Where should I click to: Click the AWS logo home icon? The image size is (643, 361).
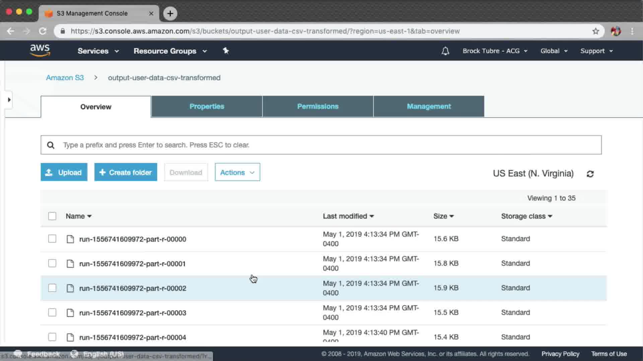coord(40,50)
